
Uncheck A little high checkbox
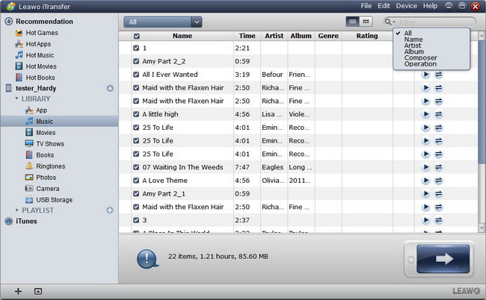tap(136, 114)
